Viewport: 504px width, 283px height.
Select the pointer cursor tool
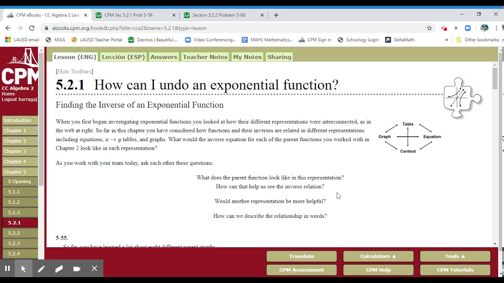[23, 268]
